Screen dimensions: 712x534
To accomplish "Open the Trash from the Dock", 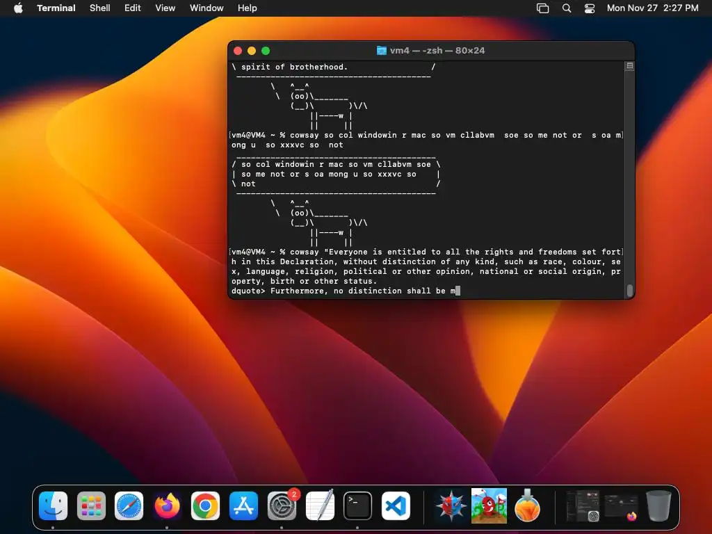I will tap(659, 505).
